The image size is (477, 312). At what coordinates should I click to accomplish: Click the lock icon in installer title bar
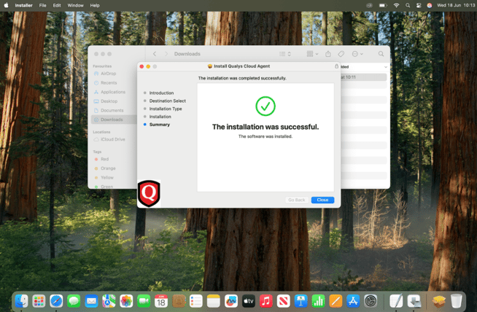[336, 66]
